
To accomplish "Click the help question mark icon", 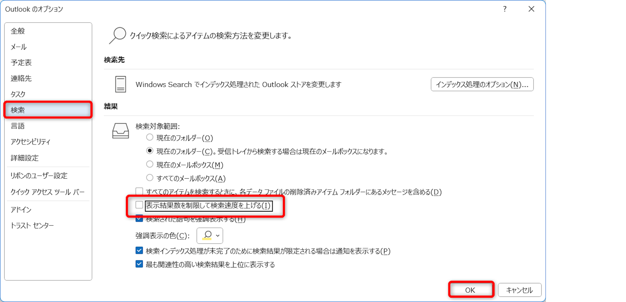I will 505,9.
